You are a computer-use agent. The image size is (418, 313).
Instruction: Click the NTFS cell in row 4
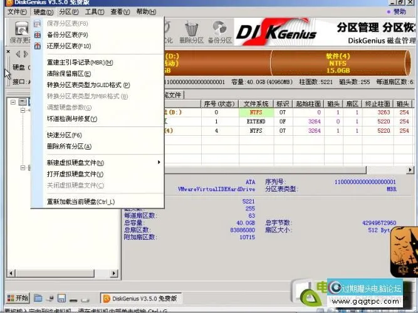click(256, 131)
